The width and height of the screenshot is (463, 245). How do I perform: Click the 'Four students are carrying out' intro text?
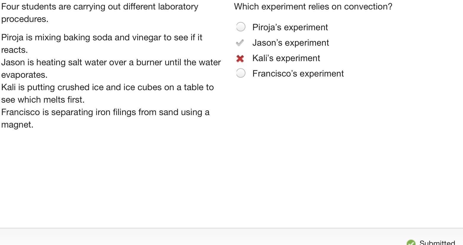tap(100, 7)
